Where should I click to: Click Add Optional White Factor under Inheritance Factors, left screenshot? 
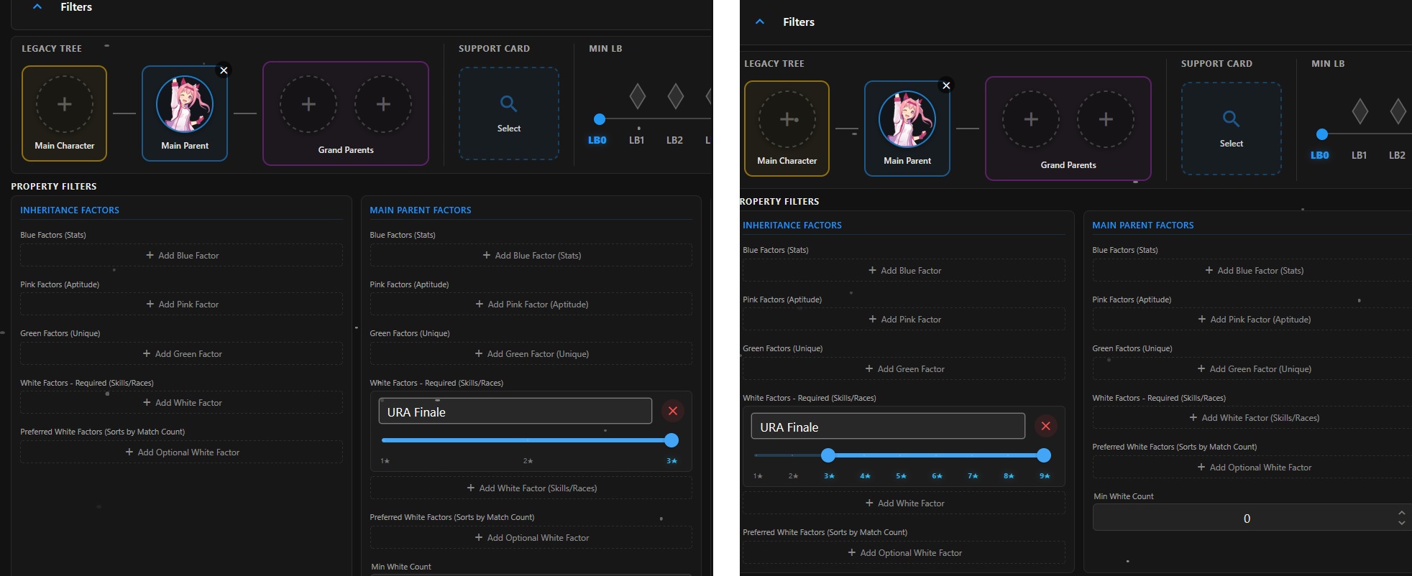[181, 452]
